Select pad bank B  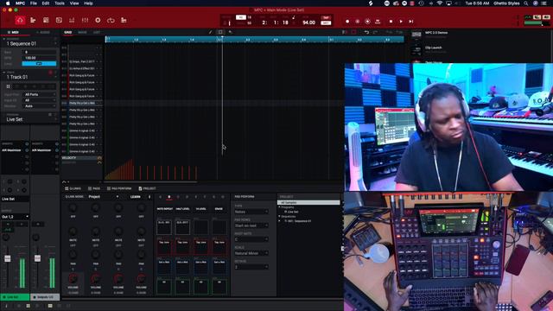tap(169, 197)
